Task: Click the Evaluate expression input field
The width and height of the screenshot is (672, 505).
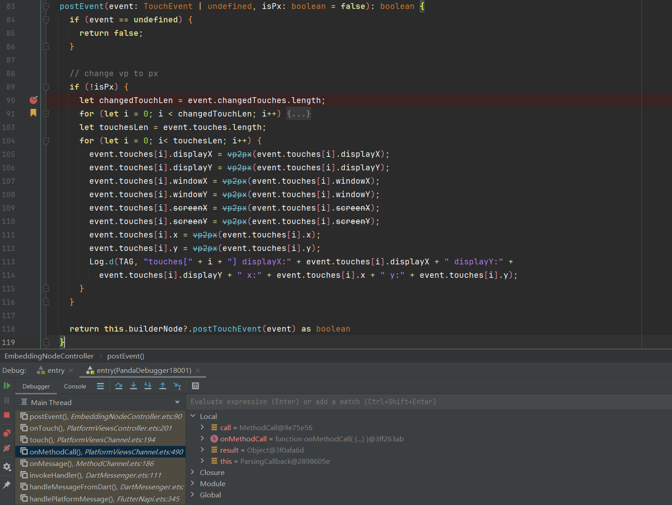Action: pos(403,402)
